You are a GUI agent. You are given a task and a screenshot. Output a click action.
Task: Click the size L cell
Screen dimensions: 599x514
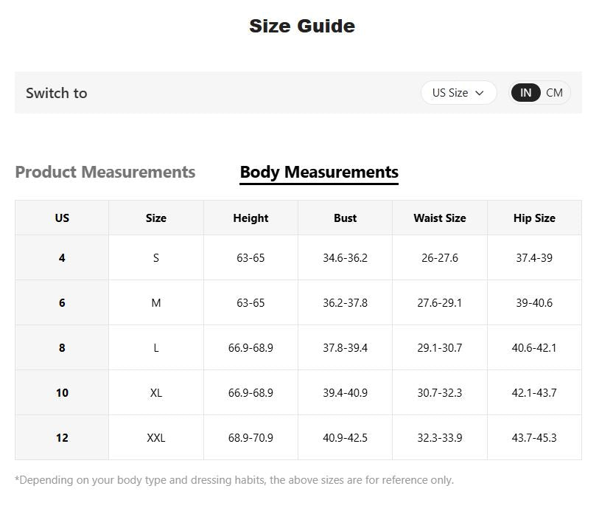point(156,348)
